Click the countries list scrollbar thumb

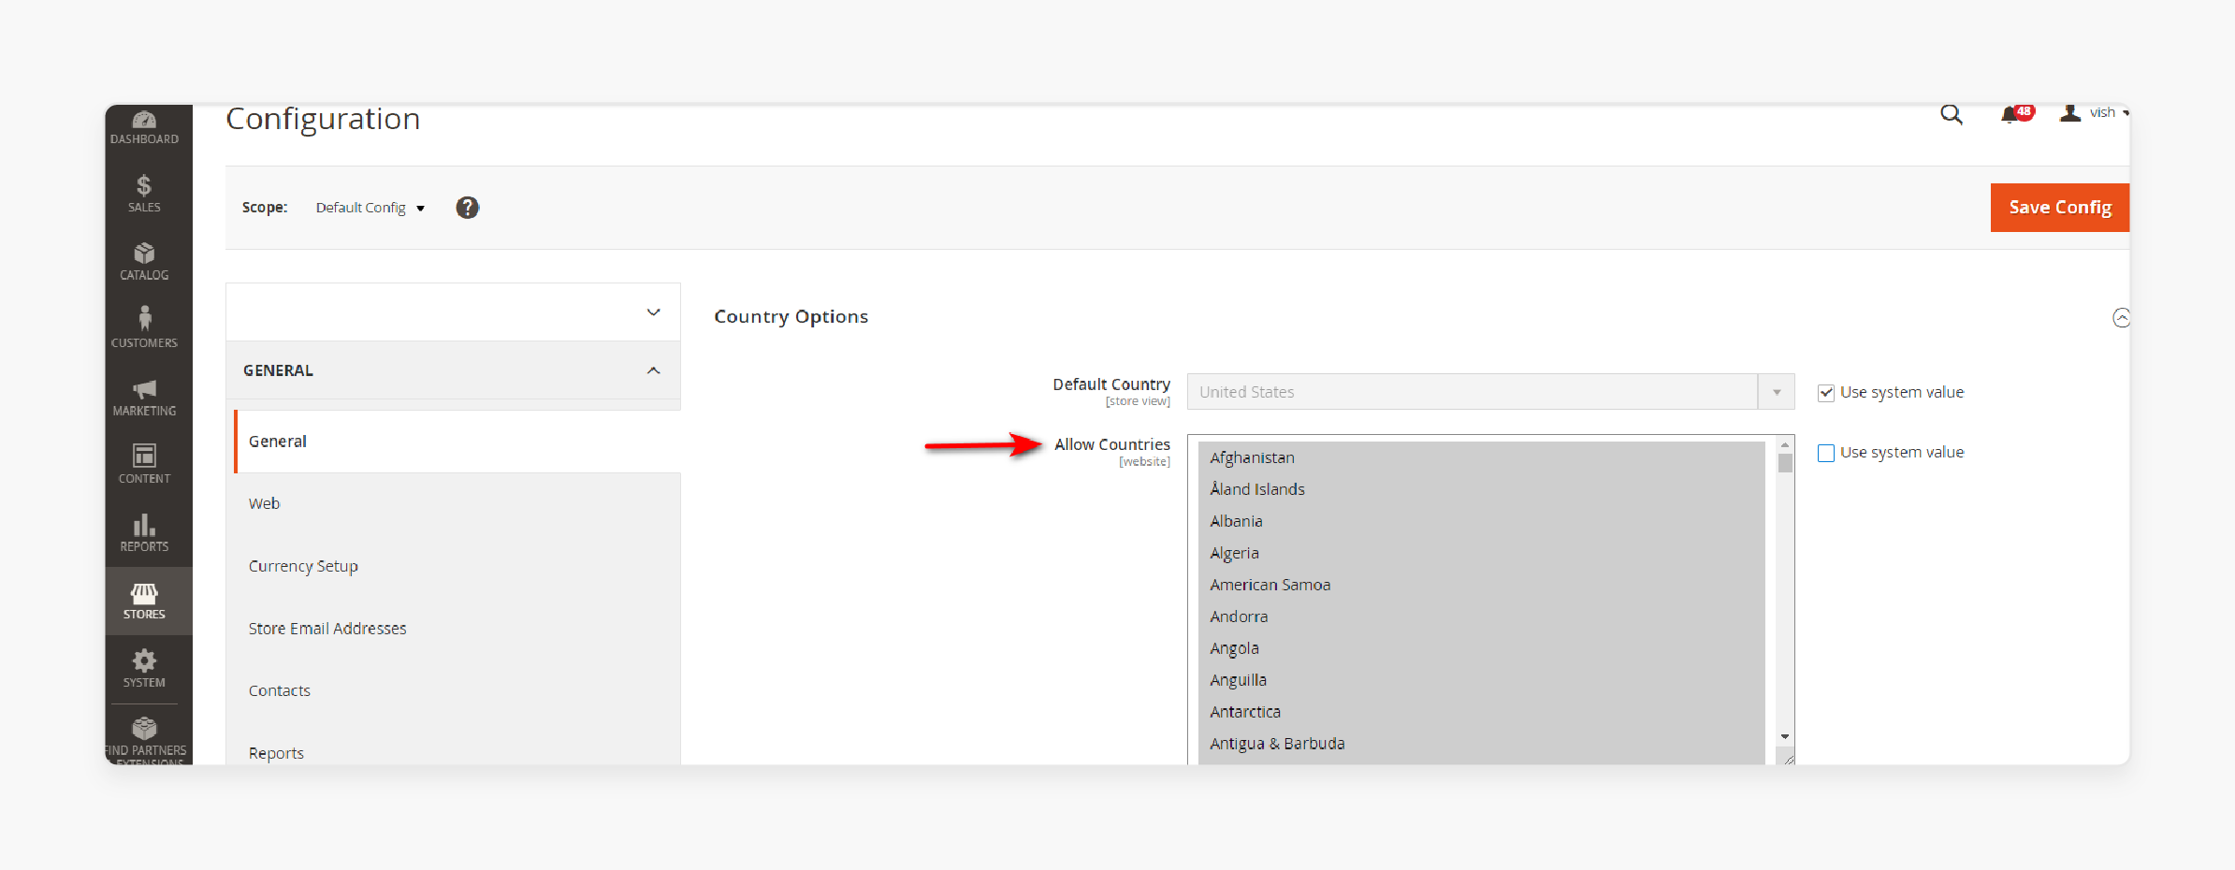point(1785,463)
